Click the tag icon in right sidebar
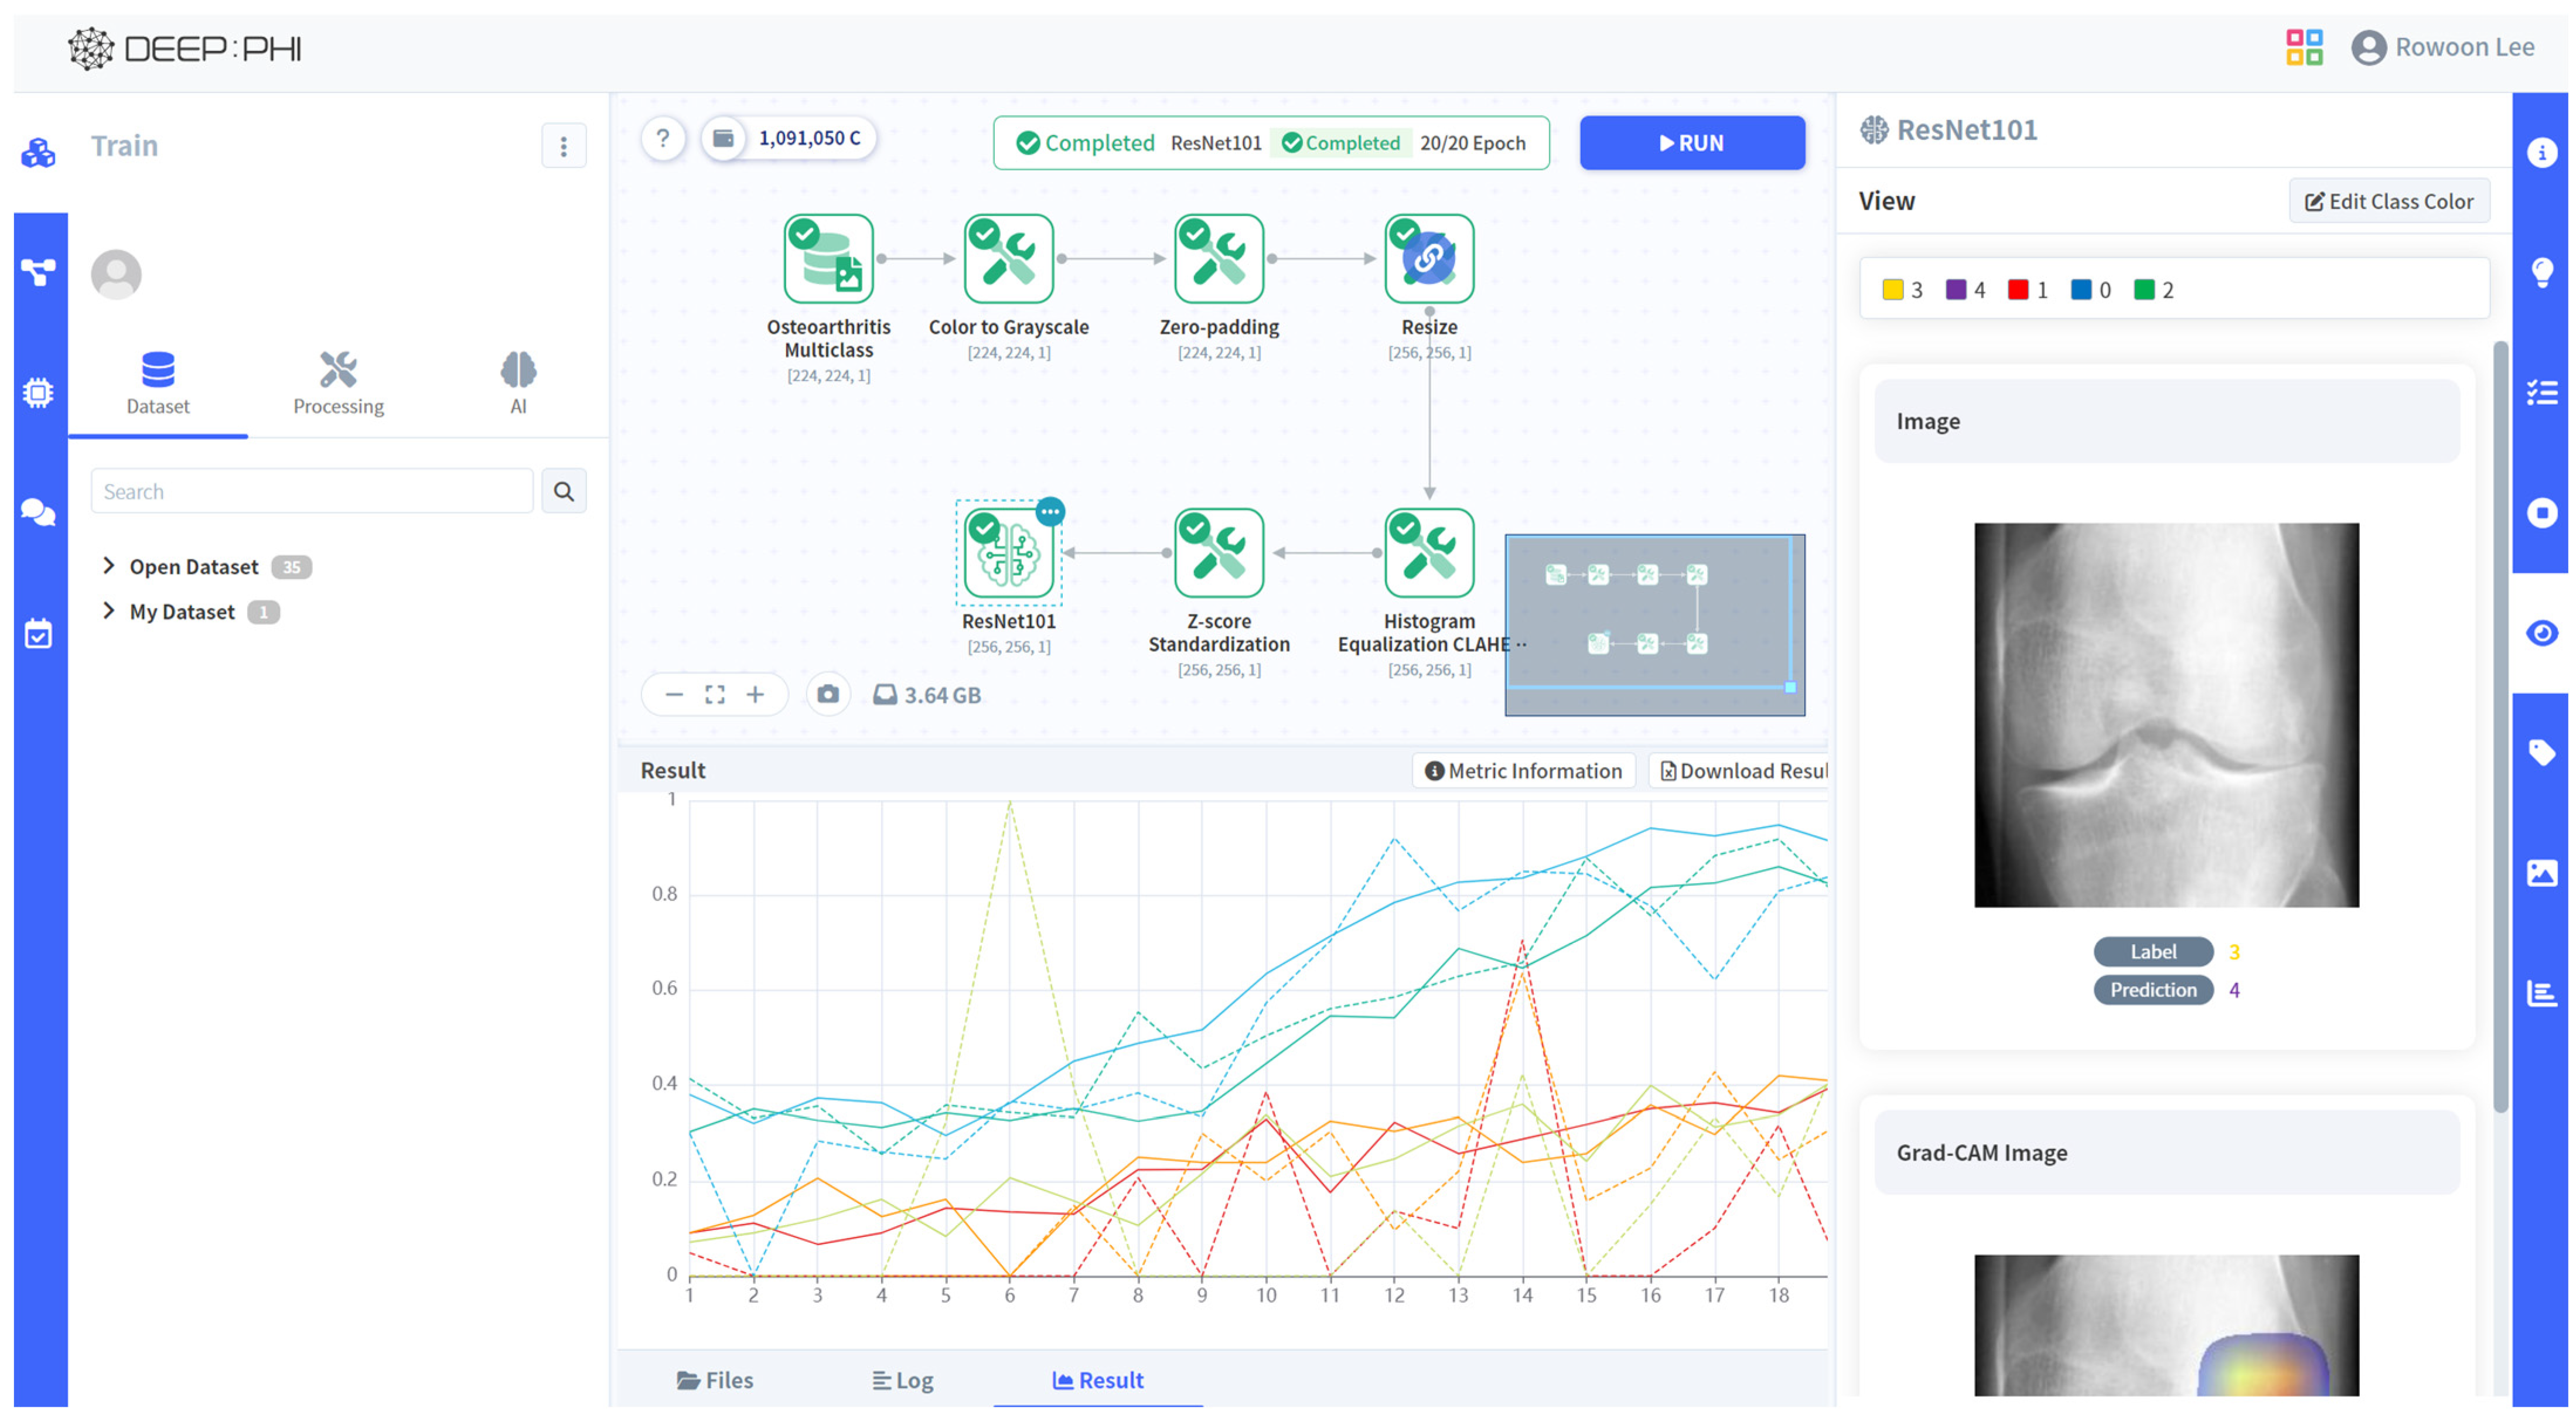The height and width of the screenshot is (1422, 2576). (x=2541, y=753)
